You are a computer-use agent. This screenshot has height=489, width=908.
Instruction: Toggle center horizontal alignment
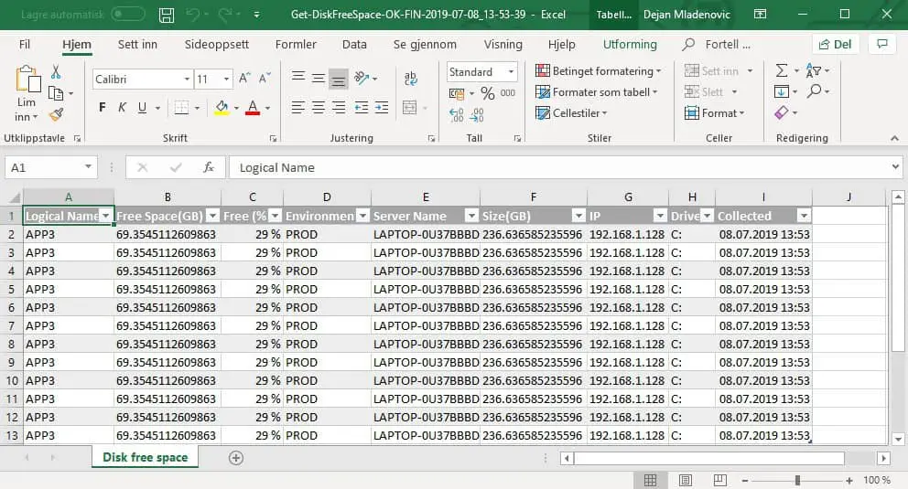click(319, 108)
